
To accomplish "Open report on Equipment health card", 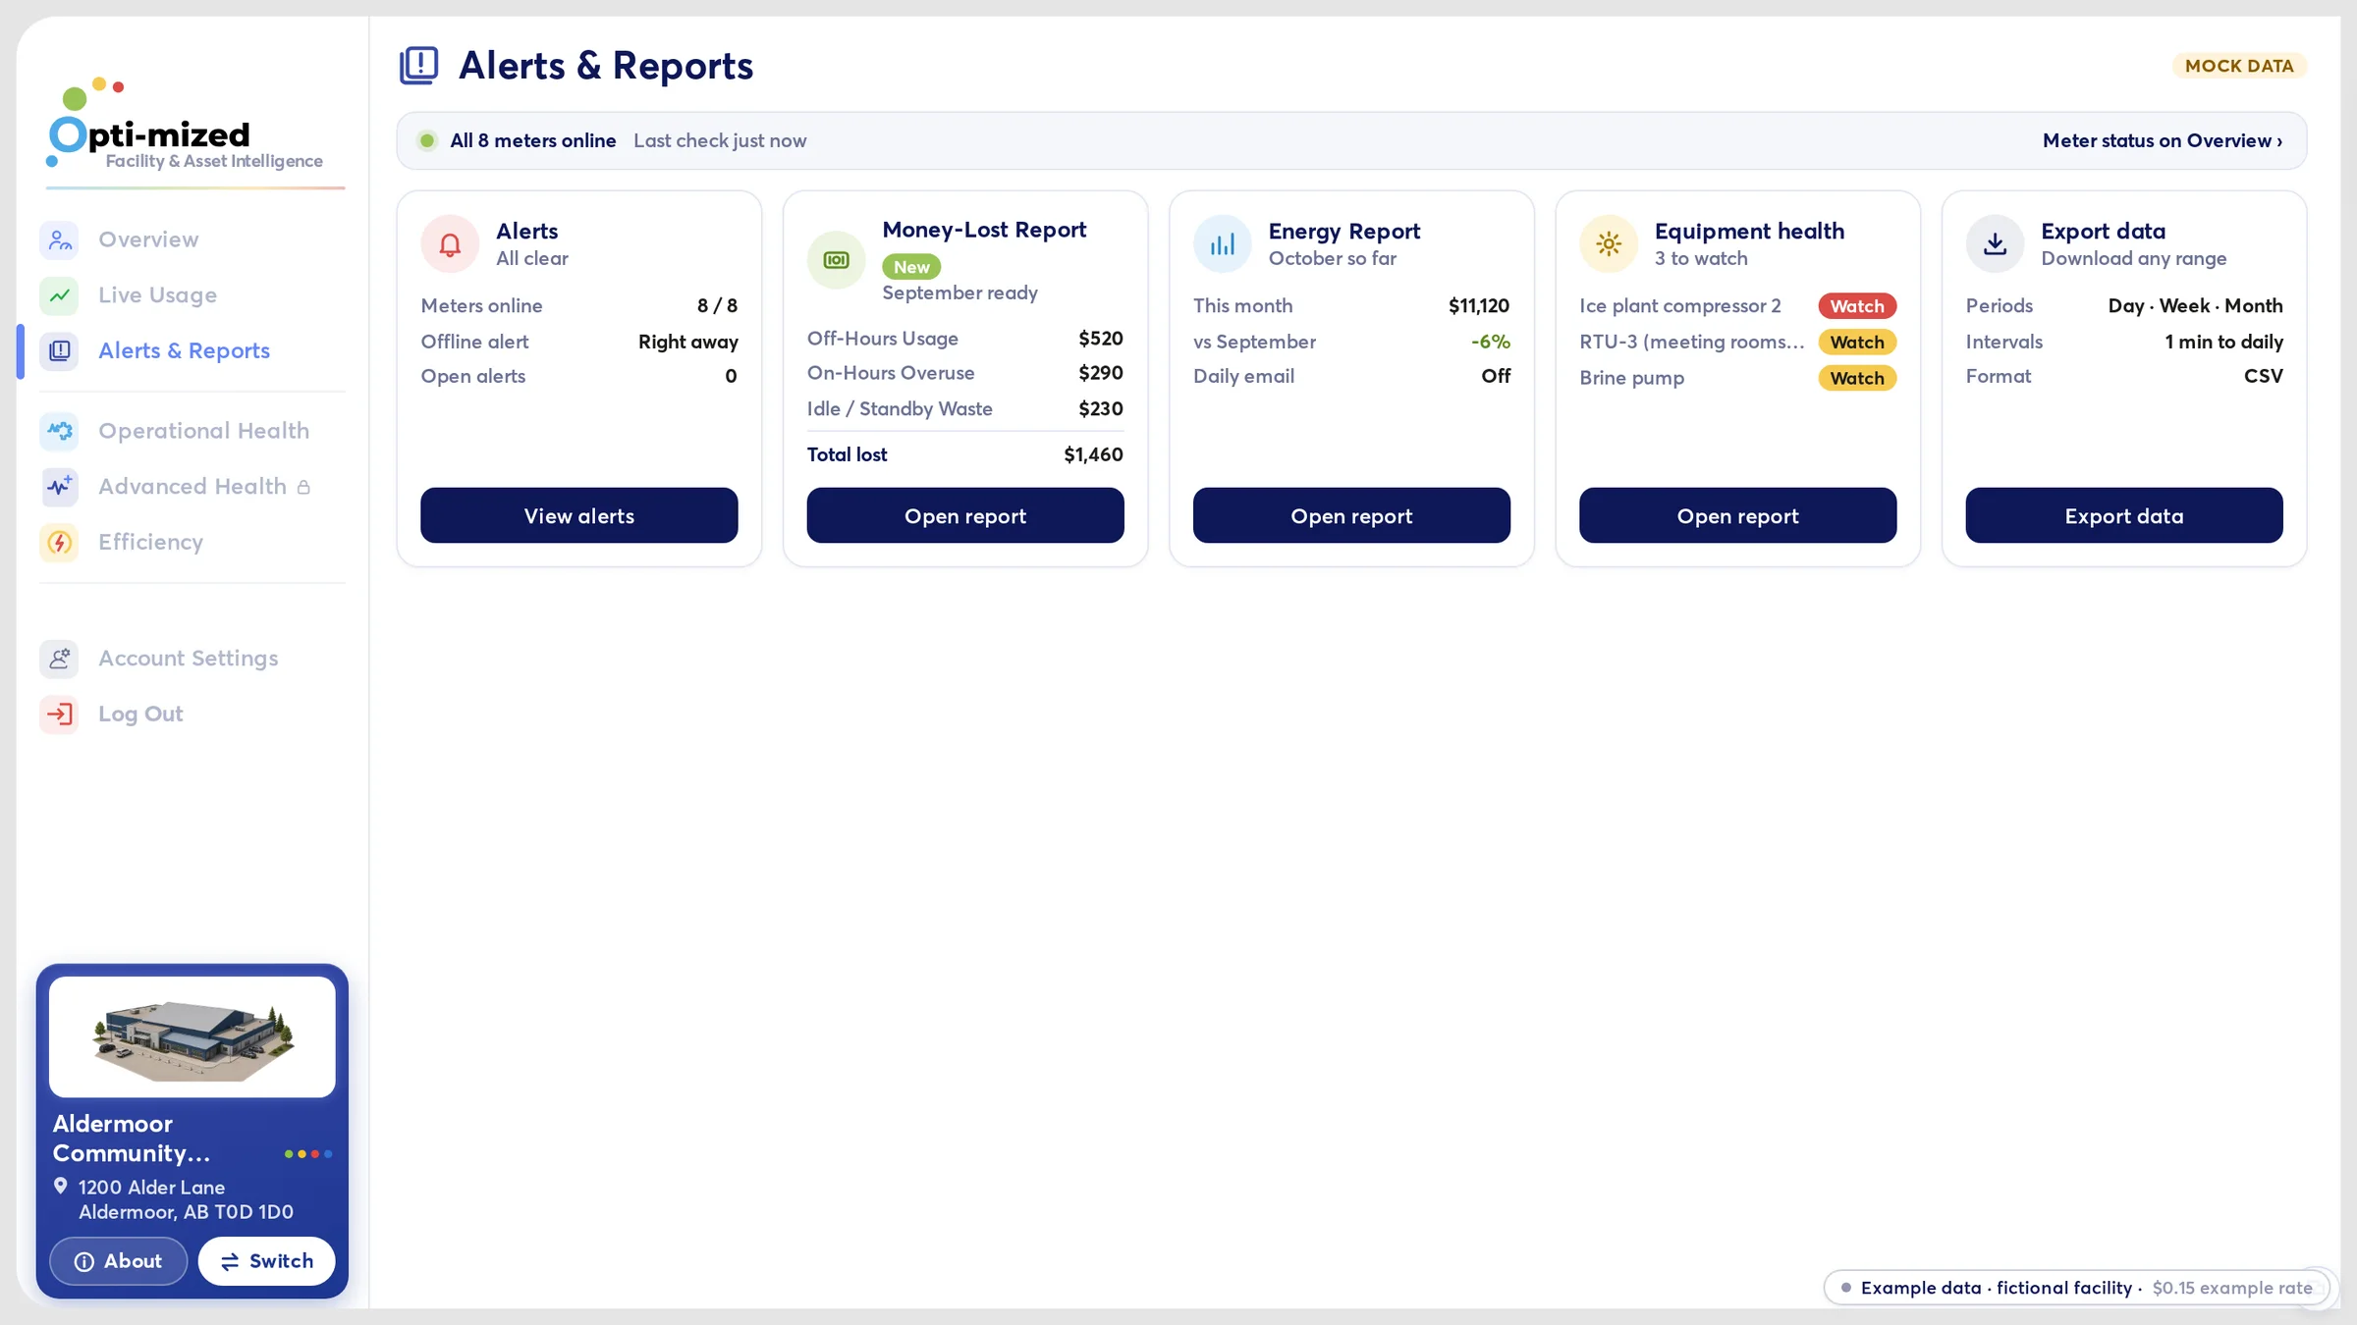I will coord(1738,515).
